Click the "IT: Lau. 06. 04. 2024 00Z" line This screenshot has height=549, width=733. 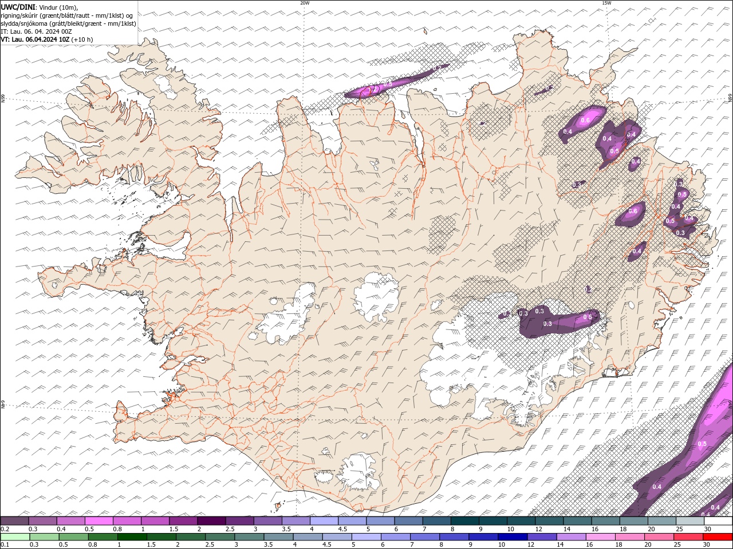pyautogui.click(x=36, y=31)
